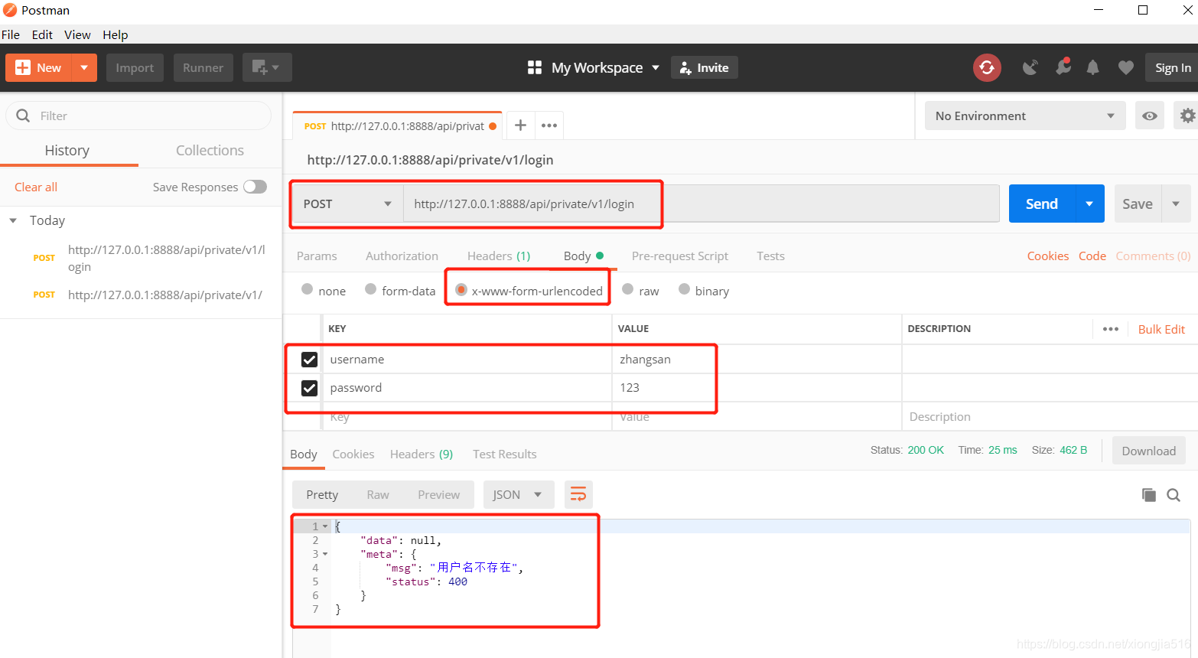Image resolution: width=1198 pixels, height=658 pixels.
Task: Click the Download response button
Action: [1148, 451]
